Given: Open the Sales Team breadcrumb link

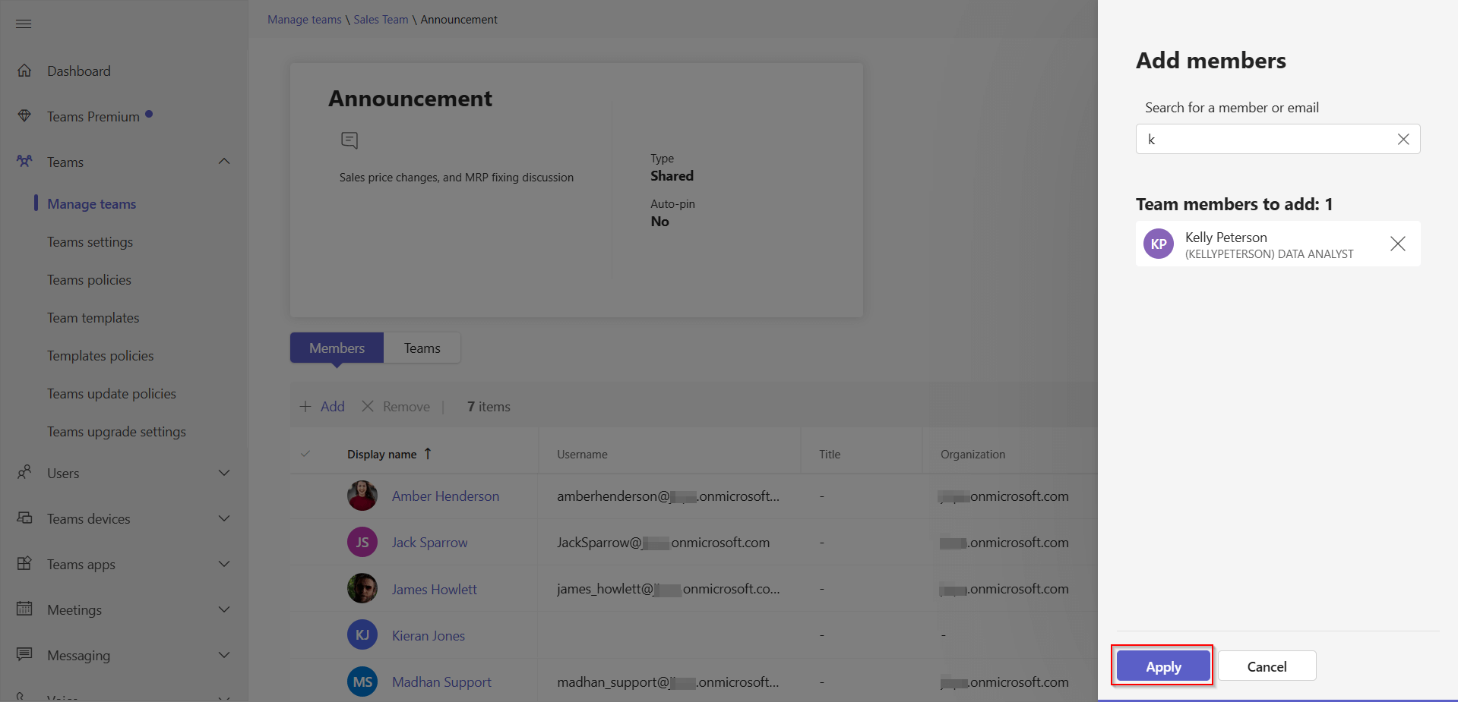Looking at the screenshot, I should point(380,19).
